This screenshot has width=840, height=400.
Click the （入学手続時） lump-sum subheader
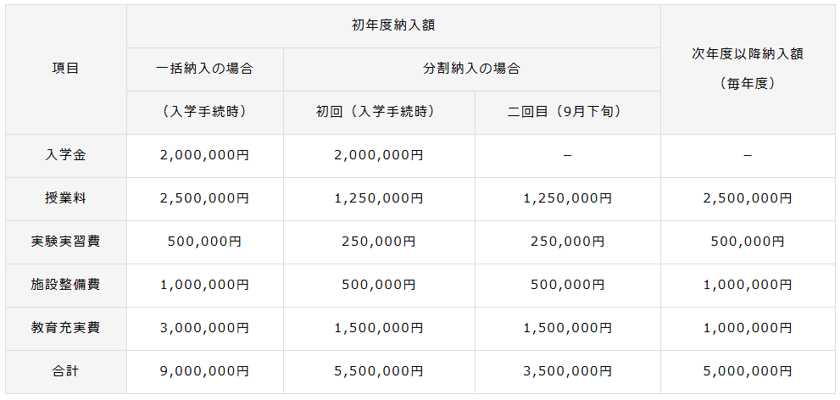(x=204, y=112)
